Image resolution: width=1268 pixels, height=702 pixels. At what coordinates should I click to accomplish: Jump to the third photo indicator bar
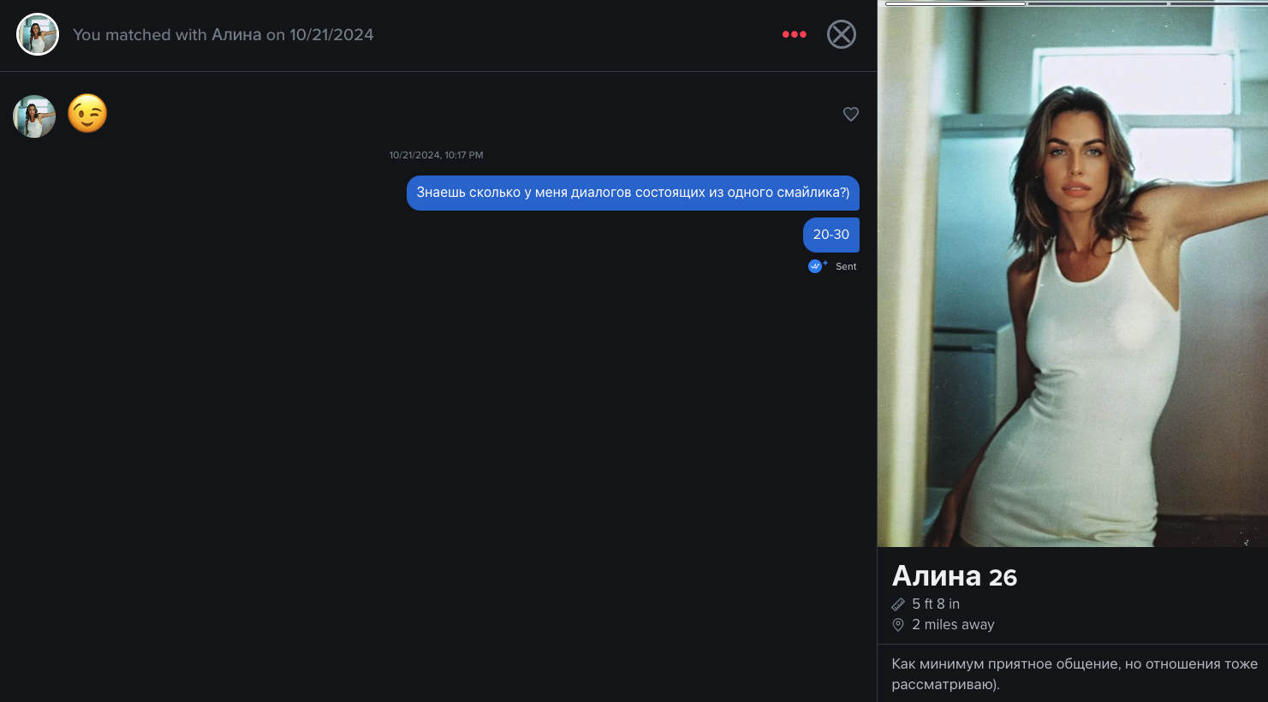[1218, 3]
